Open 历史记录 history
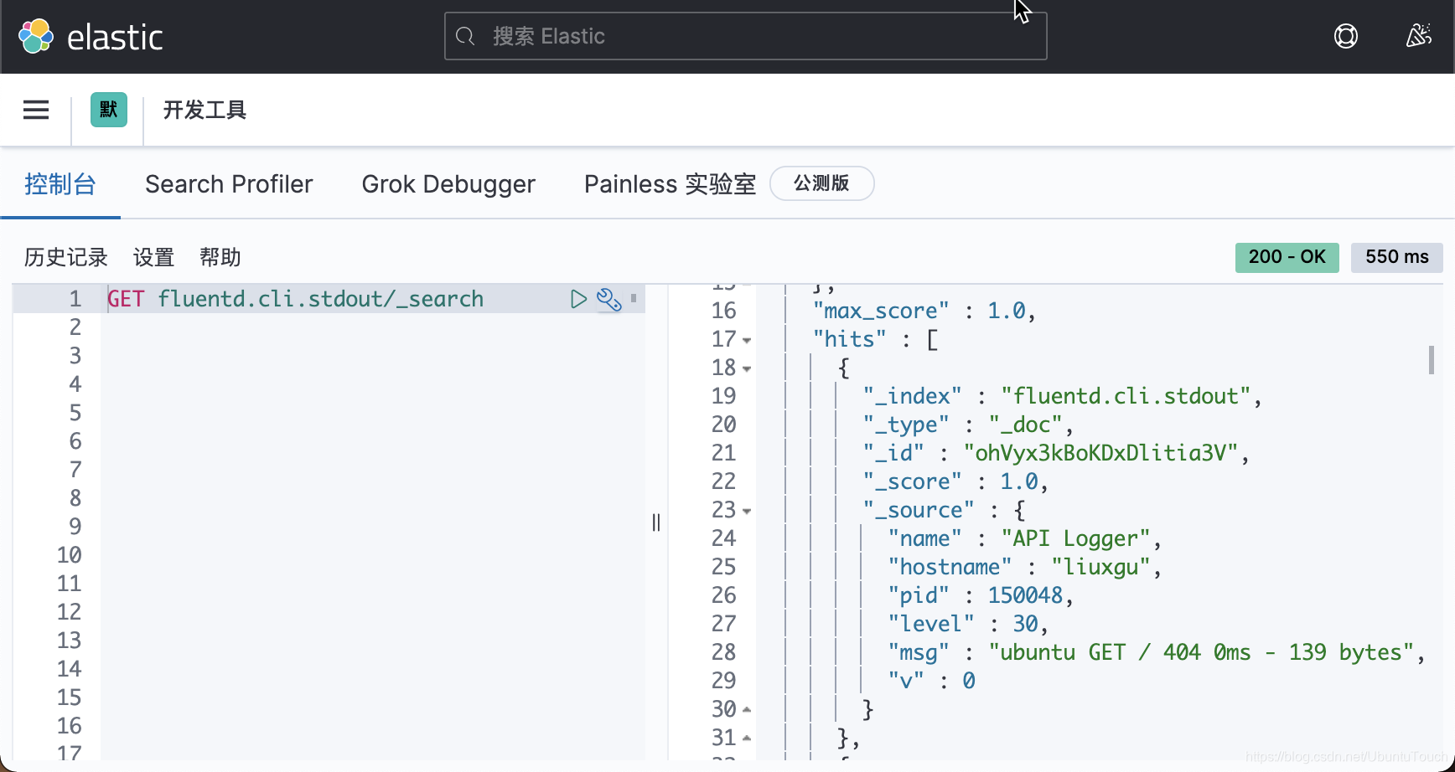The width and height of the screenshot is (1455, 772). 66,257
